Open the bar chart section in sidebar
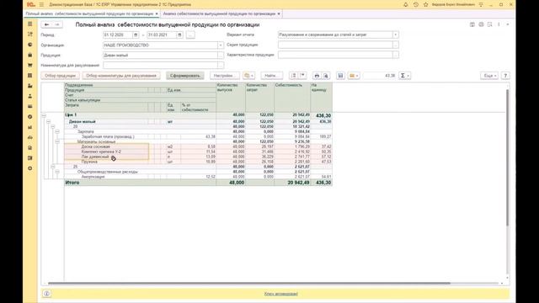 pyautogui.click(x=30, y=127)
